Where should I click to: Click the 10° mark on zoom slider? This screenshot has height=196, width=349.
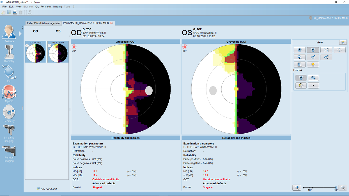(x=310, y=187)
